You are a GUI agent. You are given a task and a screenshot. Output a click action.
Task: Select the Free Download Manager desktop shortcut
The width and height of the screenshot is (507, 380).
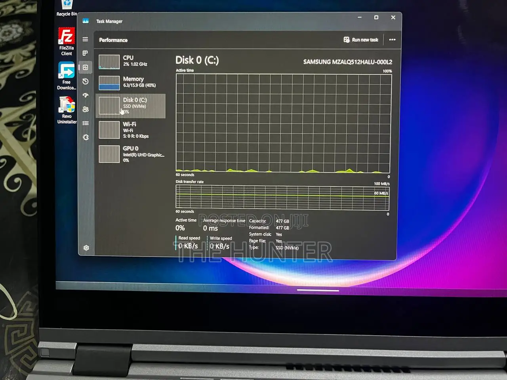[67, 76]
